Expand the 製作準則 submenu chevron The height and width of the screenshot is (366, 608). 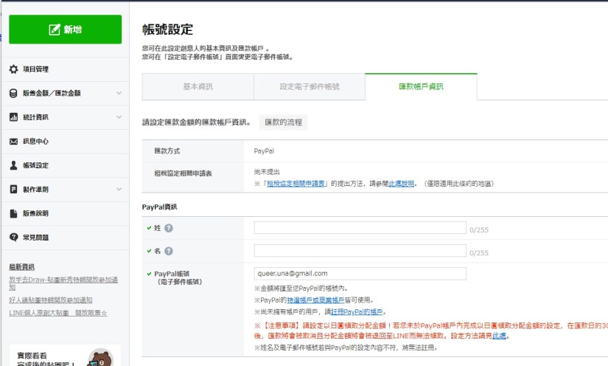[119, 190]
